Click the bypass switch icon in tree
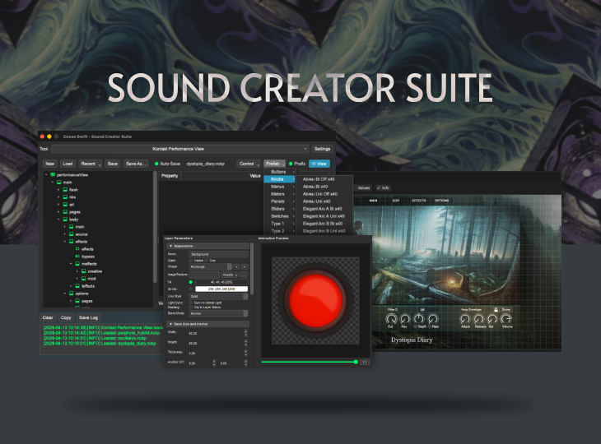Image resolution: width=601 pixels, height=444 pixels. pos(77,257)
